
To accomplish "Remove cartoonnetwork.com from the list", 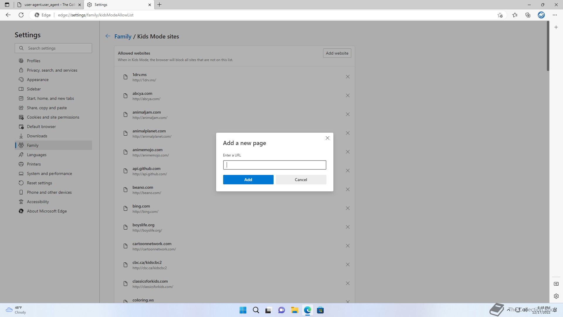I will [347, 246].
